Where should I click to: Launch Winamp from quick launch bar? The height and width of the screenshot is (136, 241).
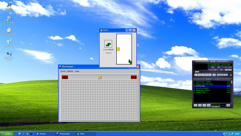(x=27, y=134)
